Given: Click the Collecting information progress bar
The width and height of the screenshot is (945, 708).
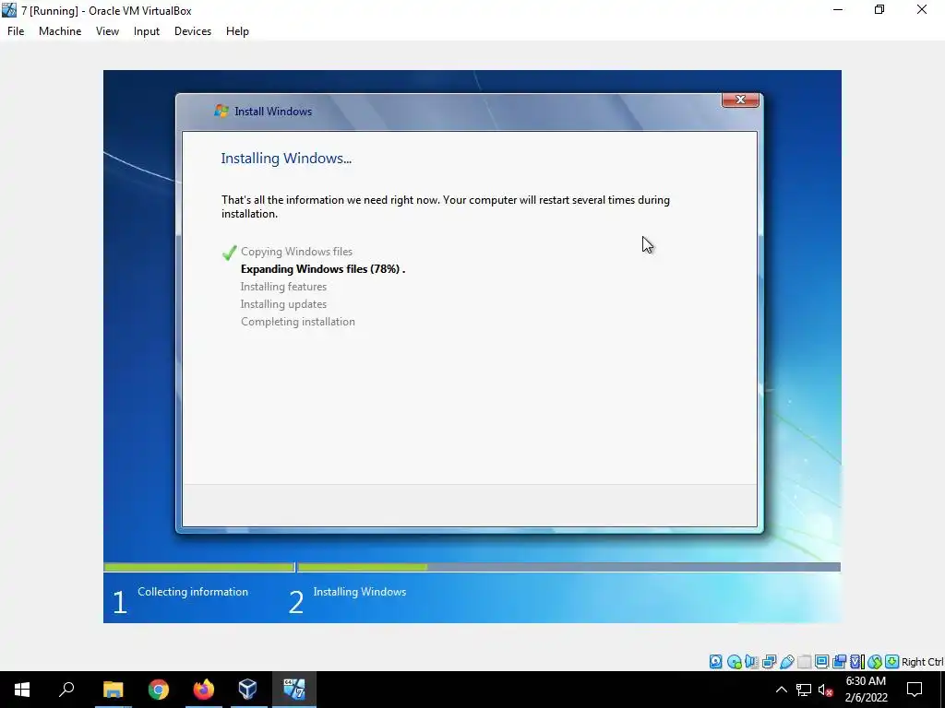Looking at the screenshot, I should [x=198, y=567].
